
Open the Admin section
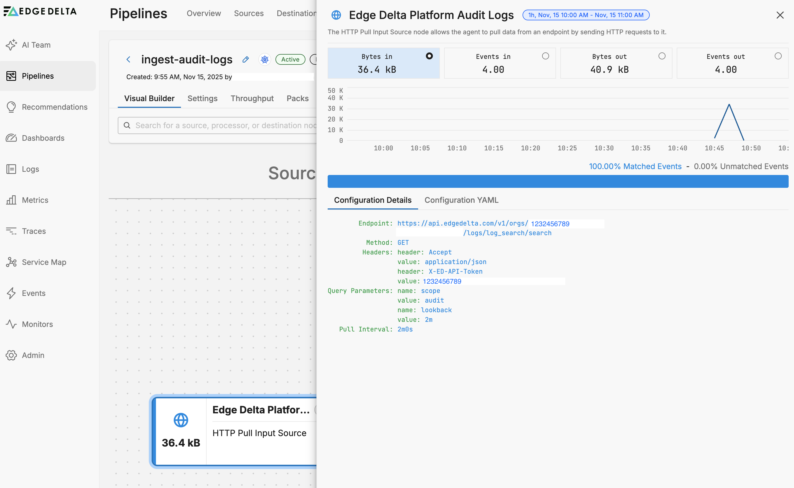[x=33, y=355]
